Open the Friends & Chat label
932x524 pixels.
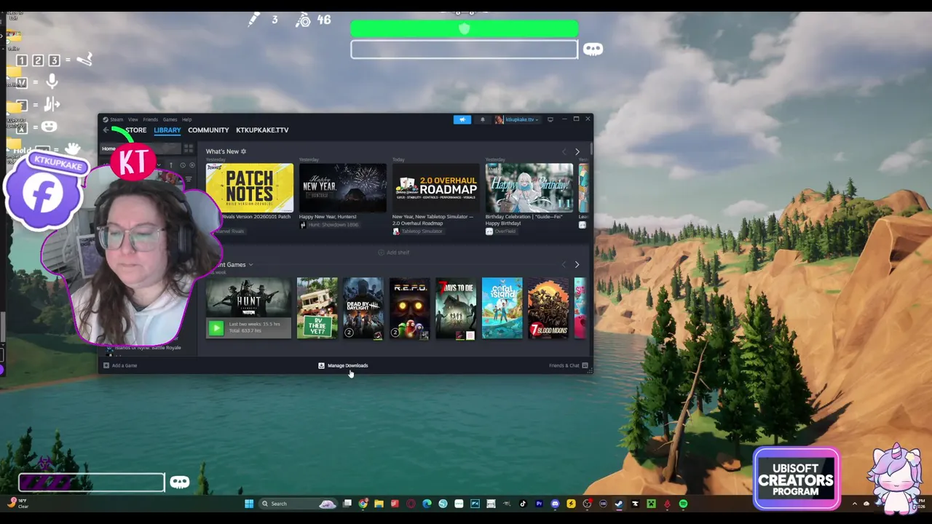coord(564,365)
